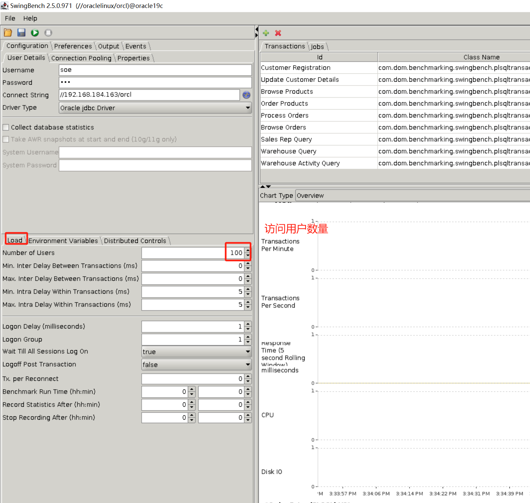Screen dimensions: 530x503
Task: Click the Id column header
Action: (x=319, y=57)
